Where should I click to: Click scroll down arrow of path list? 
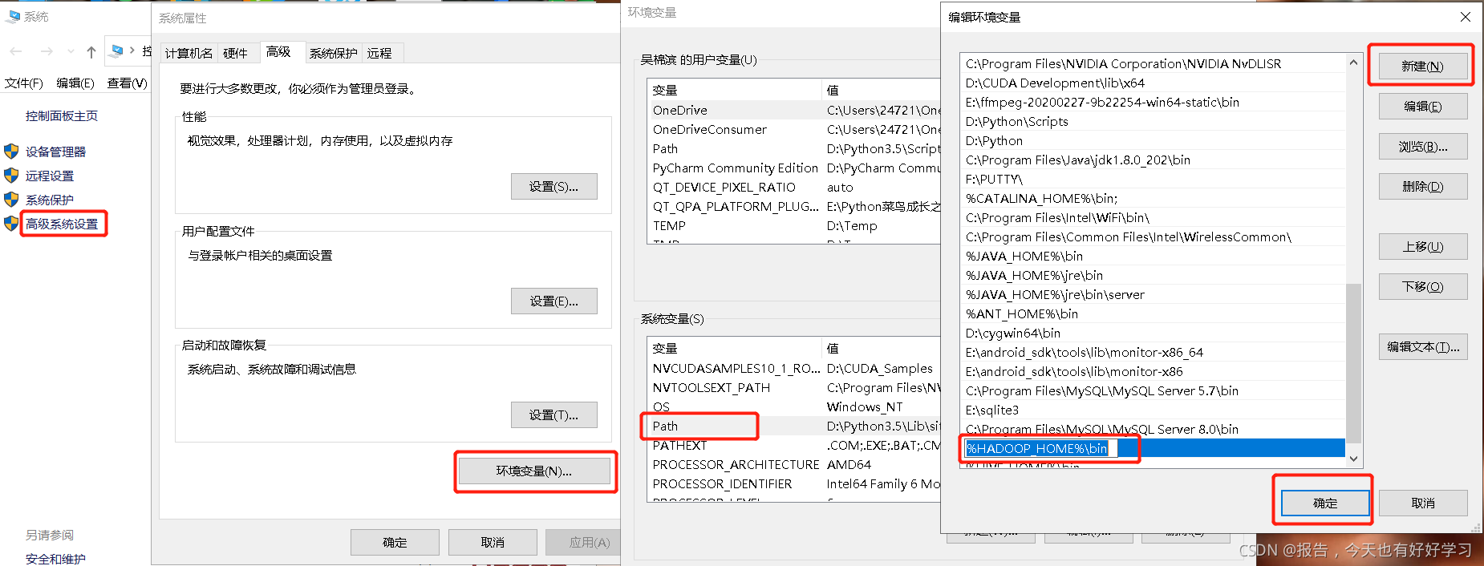point(1353,459)
